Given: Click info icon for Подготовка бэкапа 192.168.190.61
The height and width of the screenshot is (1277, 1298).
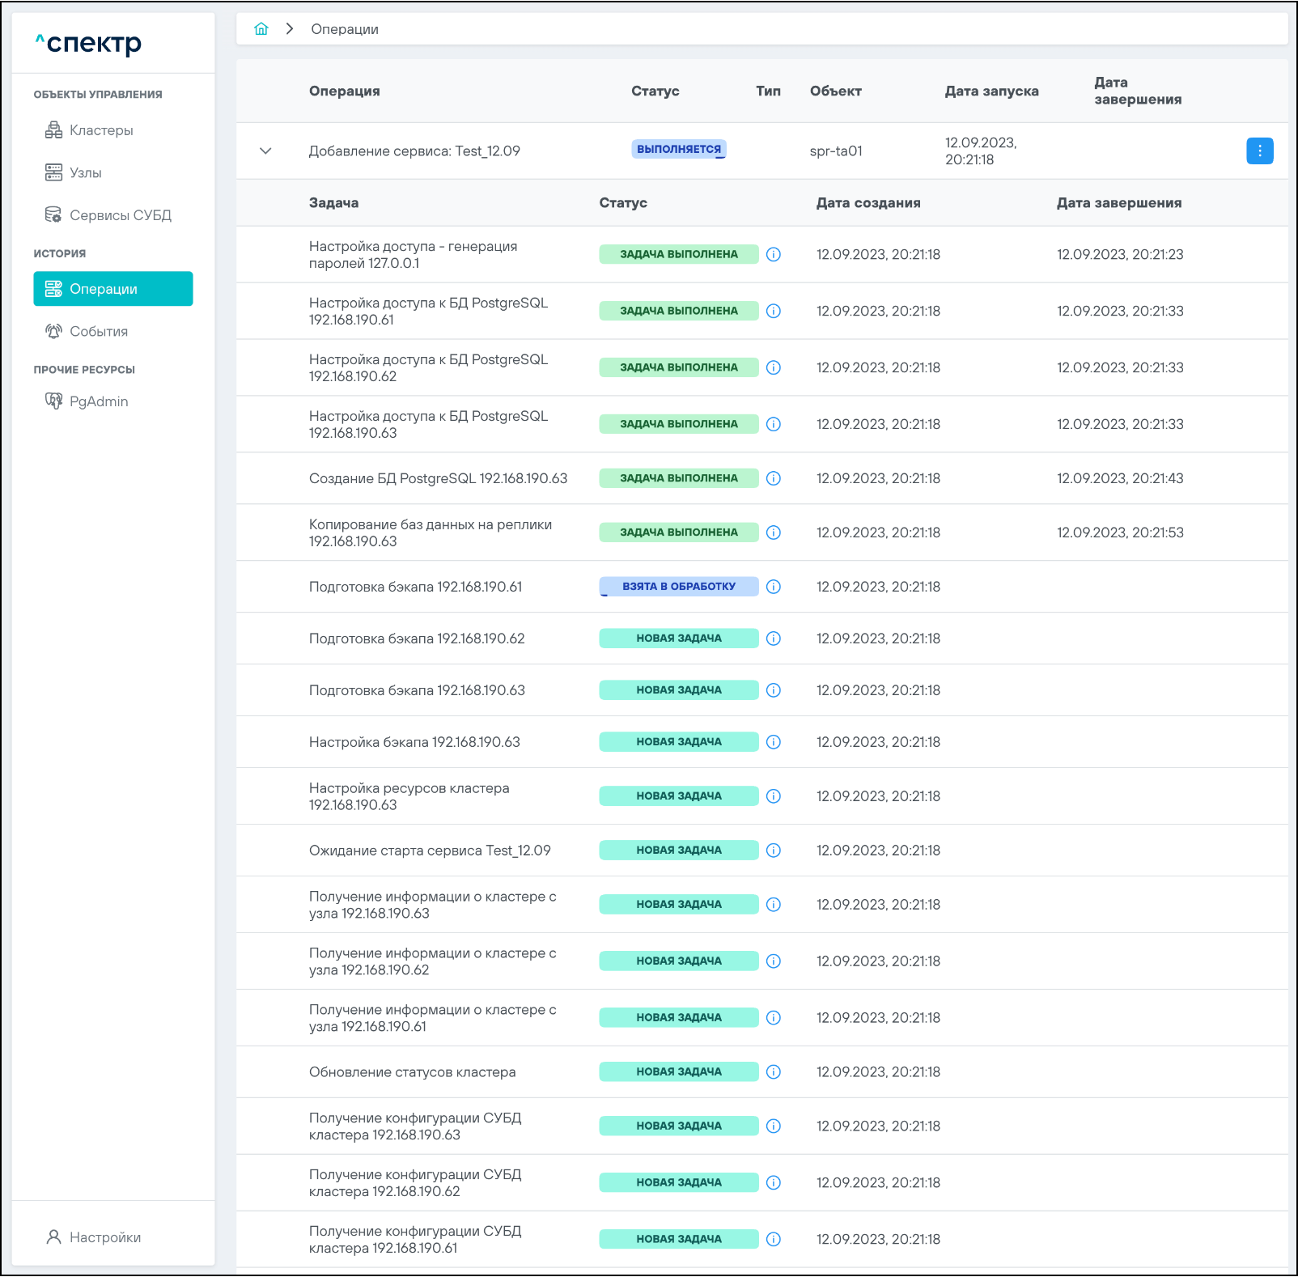Looking at the screenshot, I should 774,587.
